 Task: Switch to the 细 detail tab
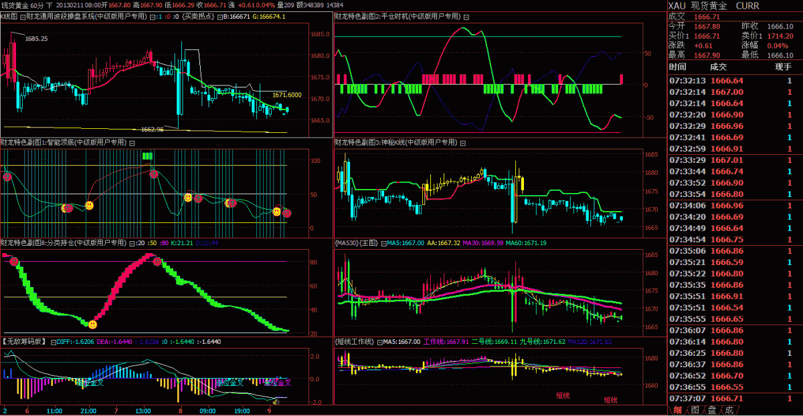677,409
